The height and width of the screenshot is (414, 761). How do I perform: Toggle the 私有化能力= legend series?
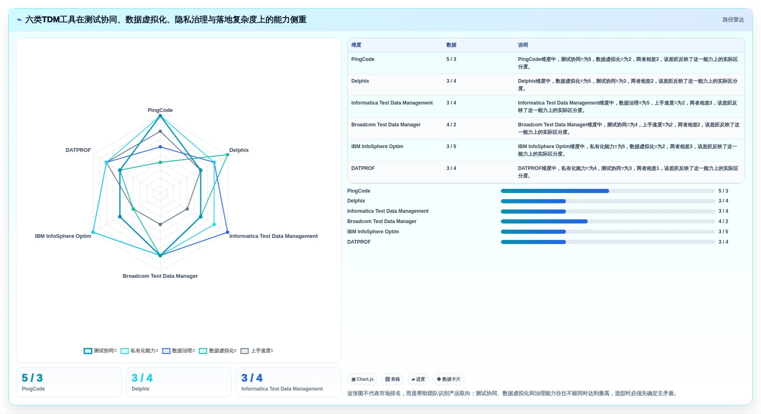pyautogui.click(x=140, y=351)
